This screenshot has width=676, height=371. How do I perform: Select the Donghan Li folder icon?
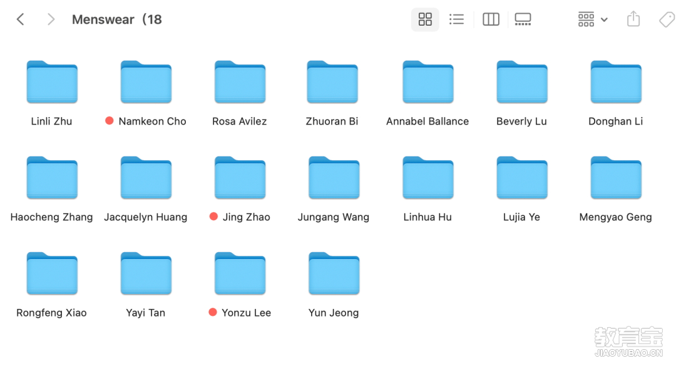click(x=616, y=82)
